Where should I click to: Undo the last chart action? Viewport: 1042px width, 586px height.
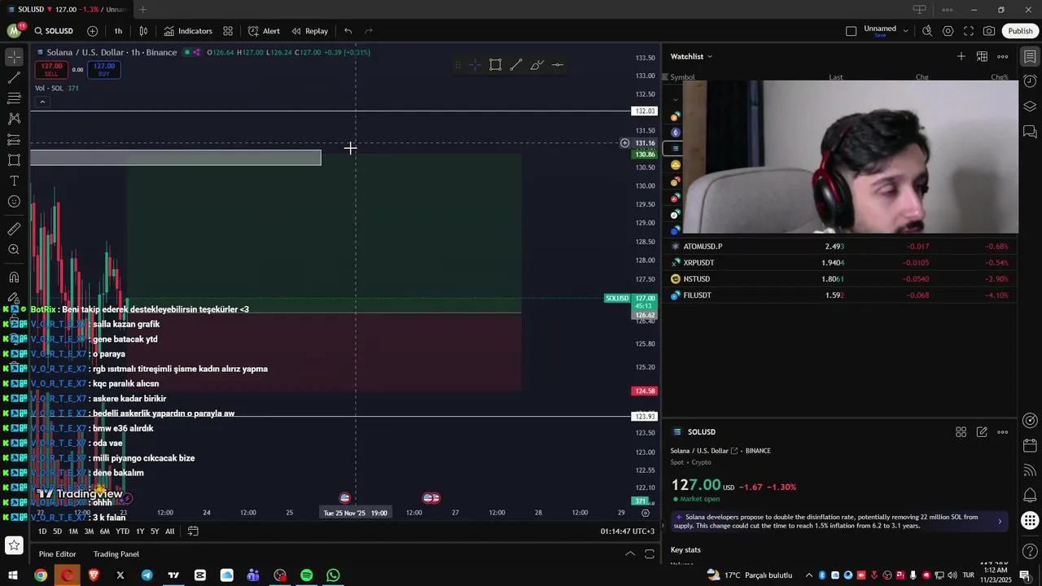coord(348,31)
